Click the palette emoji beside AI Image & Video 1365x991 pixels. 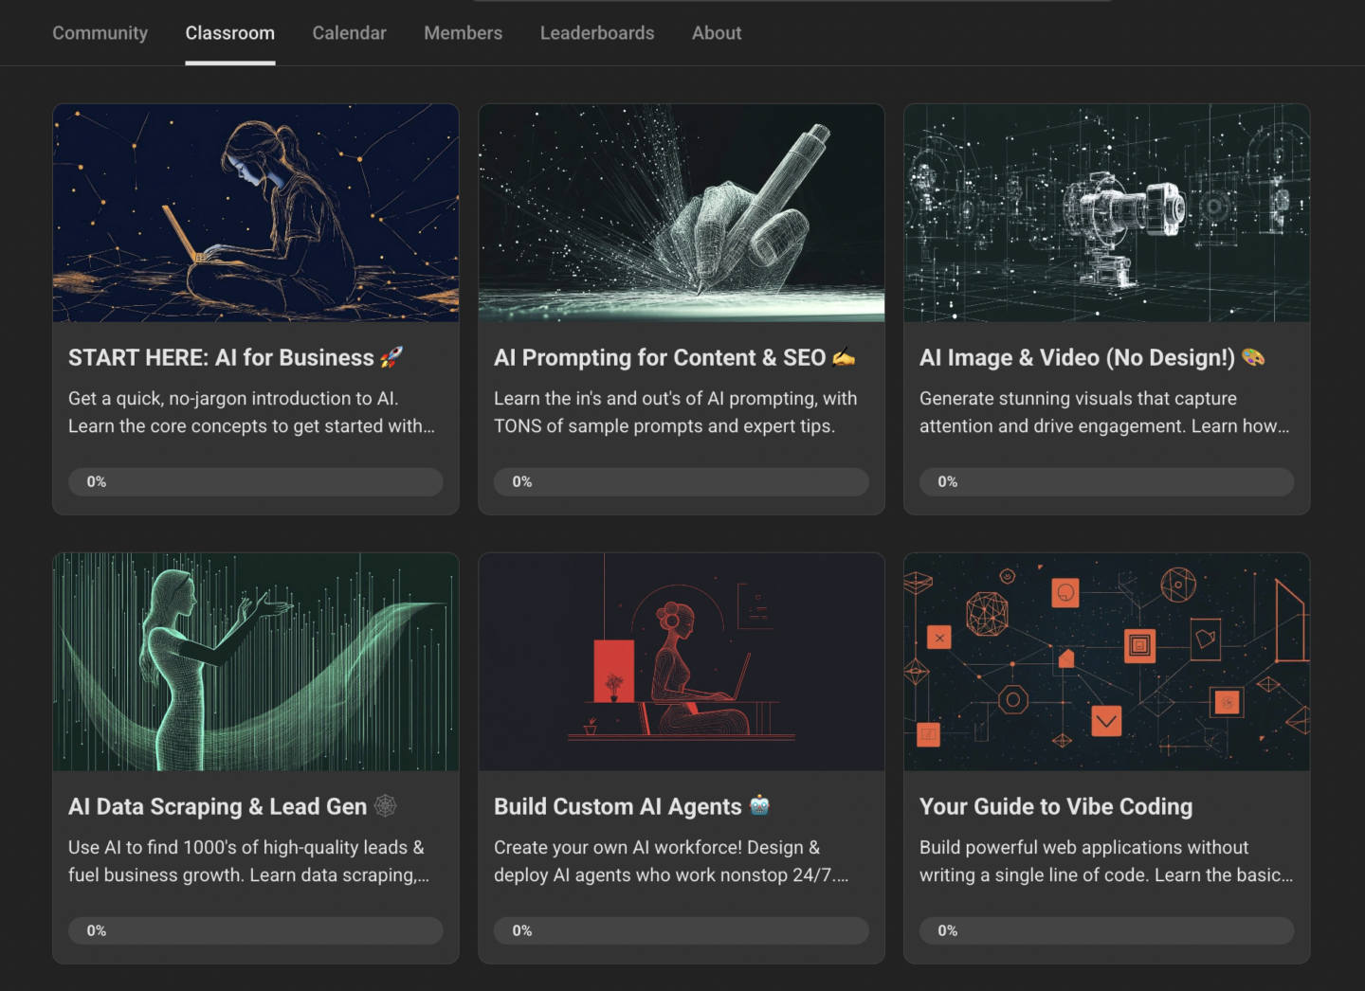tap(1253, 357)
